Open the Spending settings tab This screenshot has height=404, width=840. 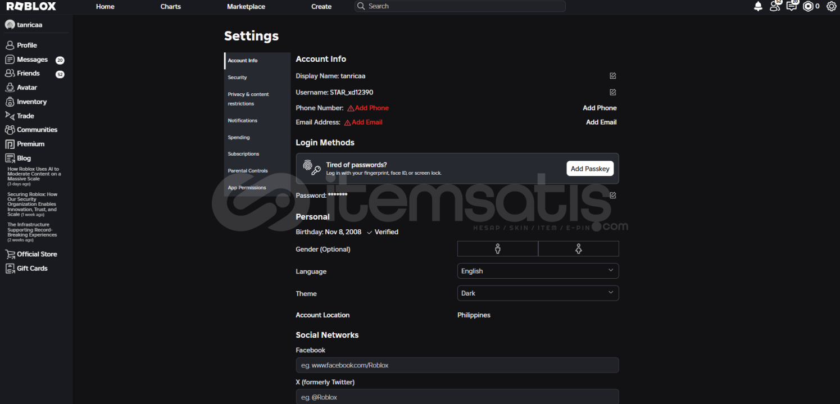(x=257, y=138)
